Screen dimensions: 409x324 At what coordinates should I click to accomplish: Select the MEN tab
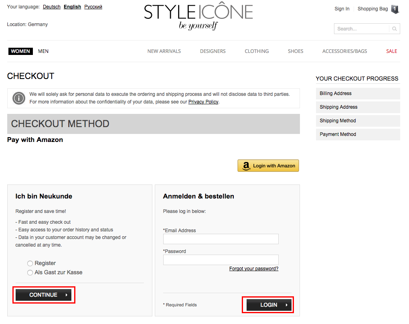click(43, 51)
